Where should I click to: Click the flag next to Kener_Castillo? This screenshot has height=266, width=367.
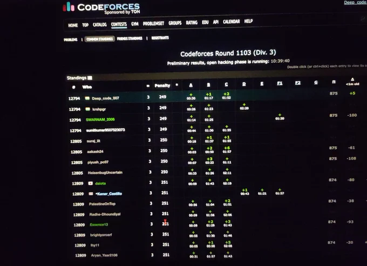tap(91, 194)
